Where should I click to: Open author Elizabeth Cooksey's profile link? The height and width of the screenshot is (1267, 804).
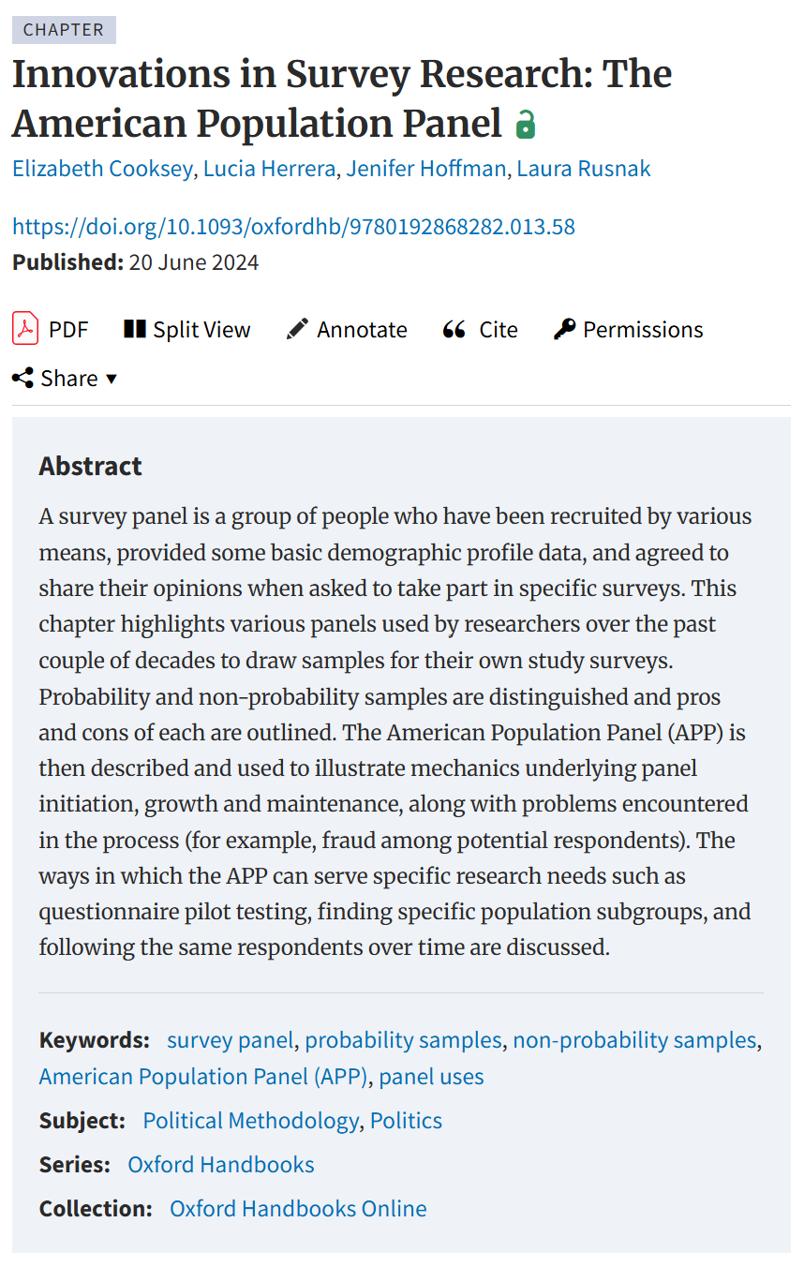(102, 169)
